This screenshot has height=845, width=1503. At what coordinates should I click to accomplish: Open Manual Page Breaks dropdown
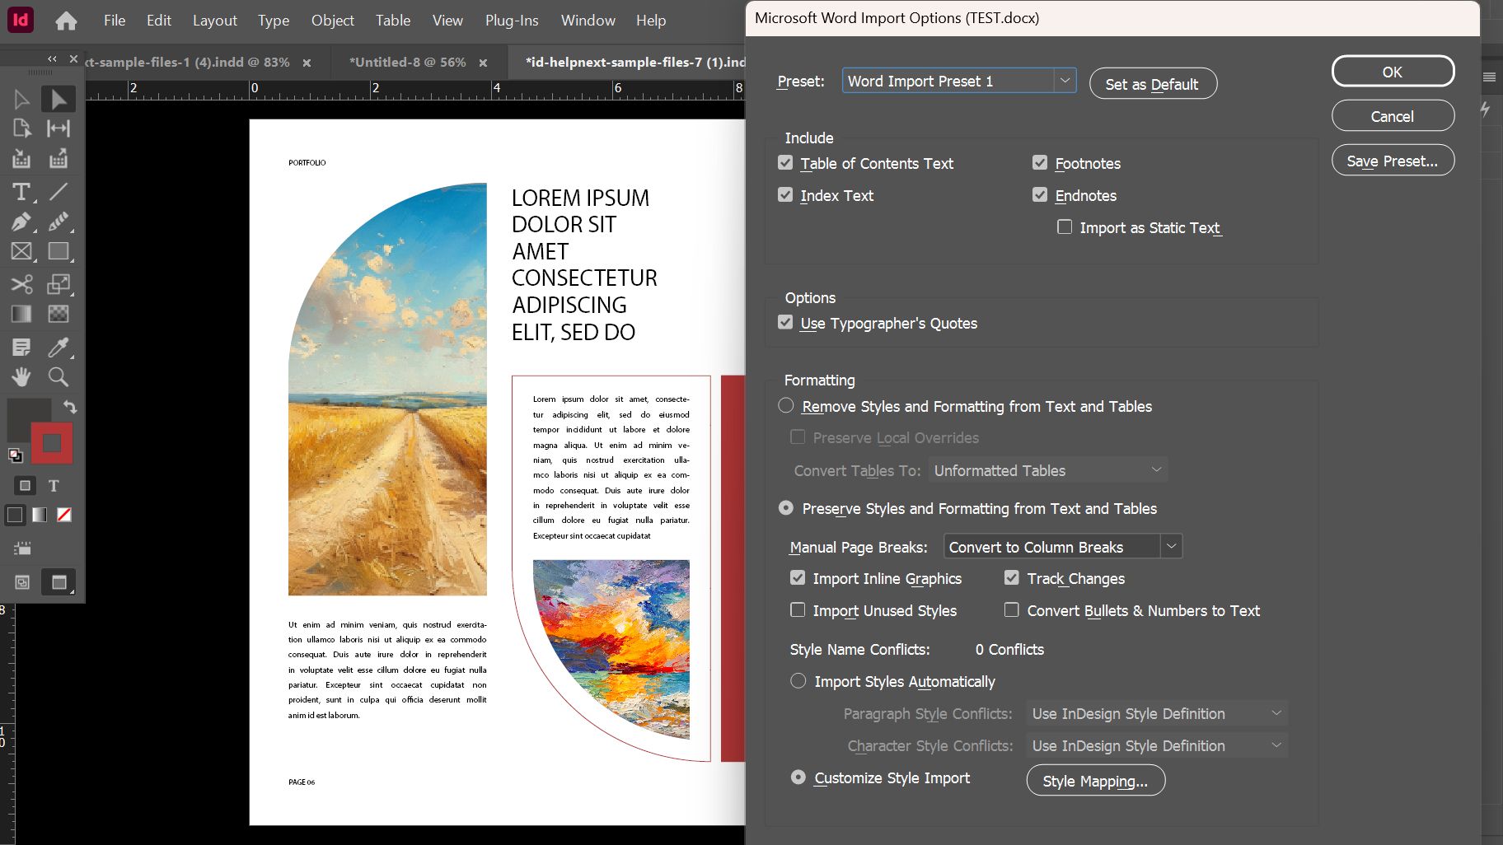tap(1063, 547)
